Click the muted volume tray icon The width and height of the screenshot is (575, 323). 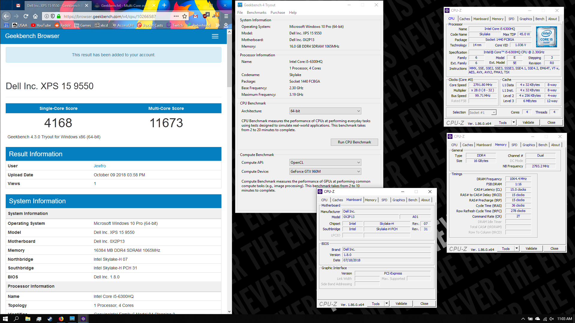552,319
